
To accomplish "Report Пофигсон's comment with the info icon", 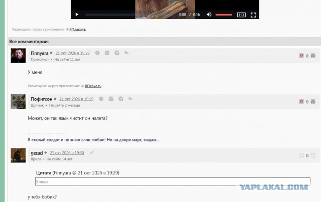I will coord(101,99).
